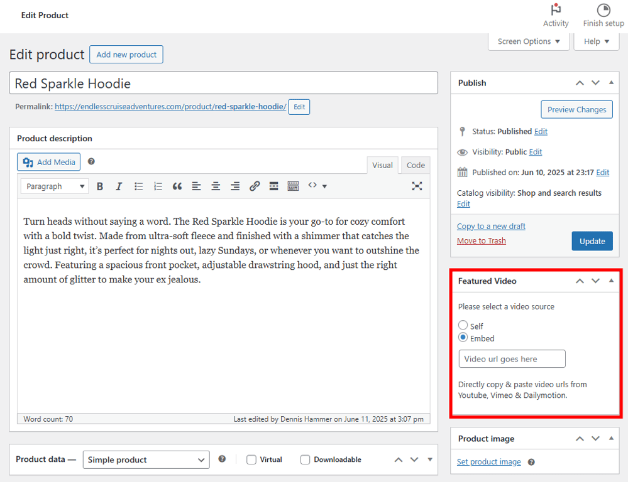Switch to the Code editor tab
This screenshot has height=482, width=628.
point(415,165)
